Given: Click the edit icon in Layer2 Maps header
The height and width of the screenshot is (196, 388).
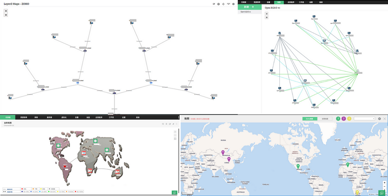Looking at the screenshot, I should click(214, 4).
